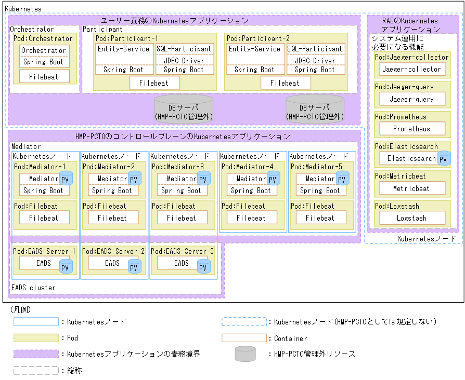This screenshot has height=380, width=465.
Task: Click the PV icon in Pod:EADS-Server-3
Action: coord(204,265)
